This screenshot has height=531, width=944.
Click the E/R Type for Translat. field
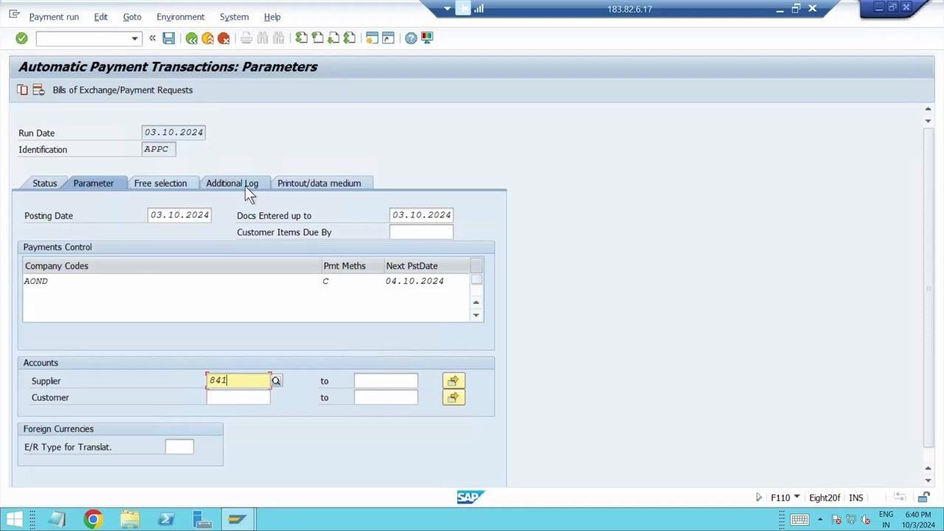tap(179, 447)
